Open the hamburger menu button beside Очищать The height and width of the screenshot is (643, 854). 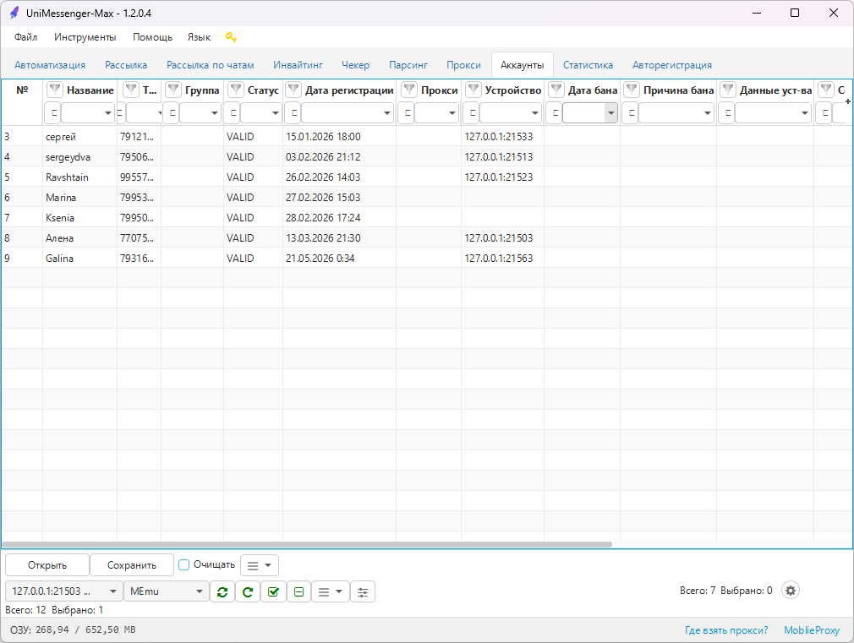(x=260, y=565)
